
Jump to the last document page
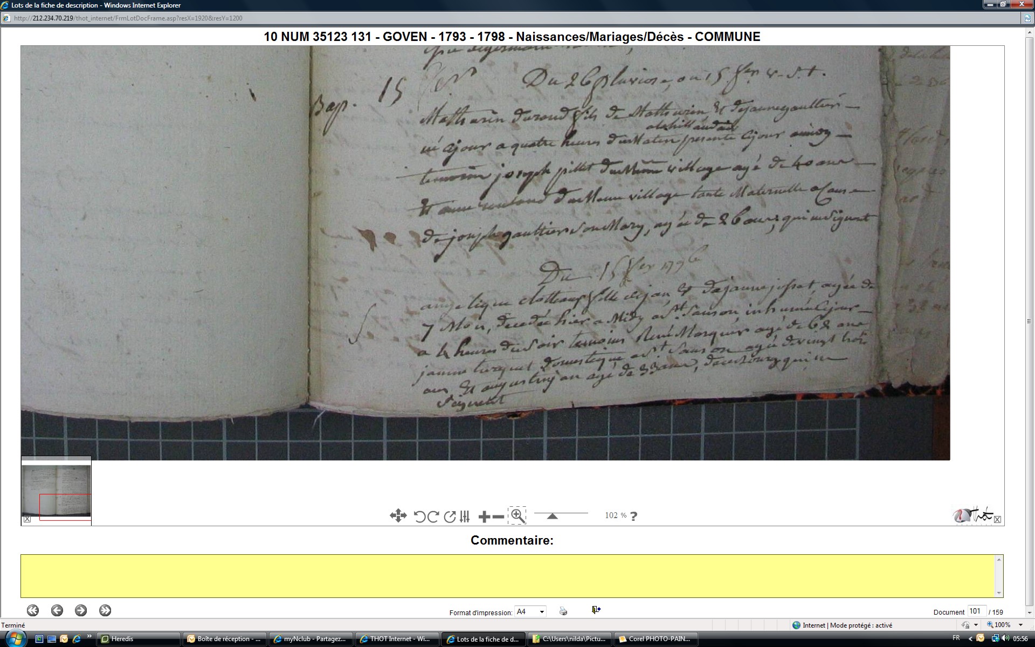[x=105, y=610]
